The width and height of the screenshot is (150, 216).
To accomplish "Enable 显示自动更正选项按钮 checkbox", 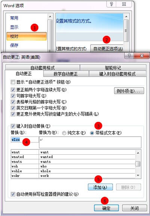I will pyautogui.click(x=13, y=82).
